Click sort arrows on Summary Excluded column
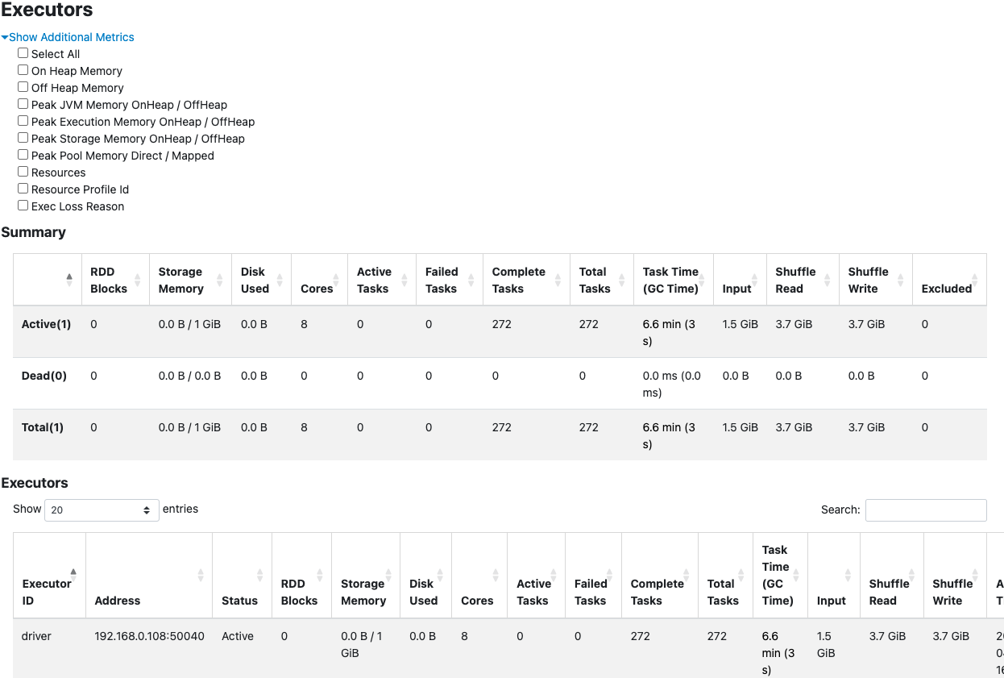The height and width of the screenshot is (678, 1004). pyautogui.click(x=975, y=281)
